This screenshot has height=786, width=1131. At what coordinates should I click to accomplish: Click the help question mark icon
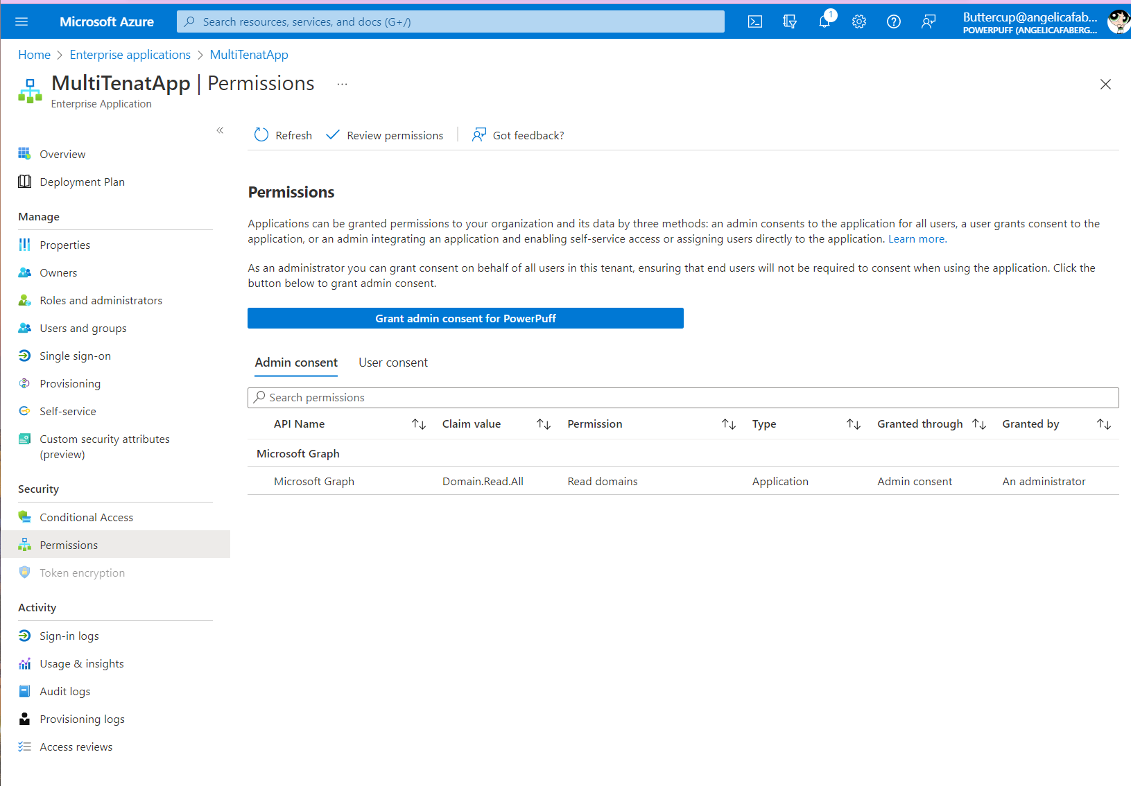coord(894,21)
